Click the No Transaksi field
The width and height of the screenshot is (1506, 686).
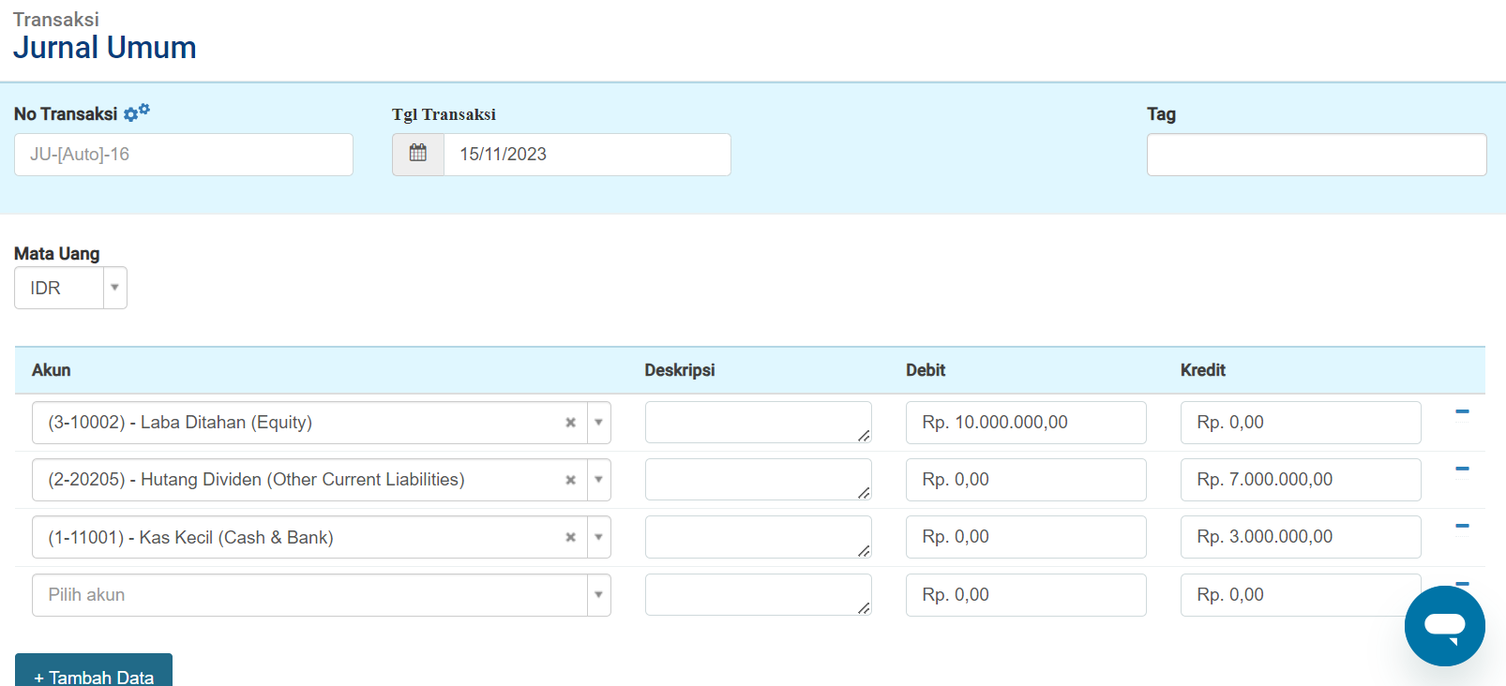click(184, 155)
